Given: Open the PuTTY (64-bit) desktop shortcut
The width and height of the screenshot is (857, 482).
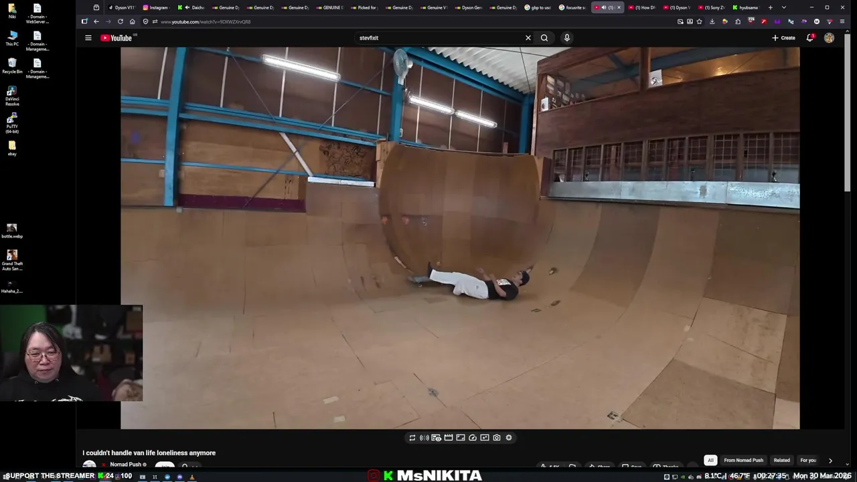Looking at the screenshot, I should [x=12, y=123].
